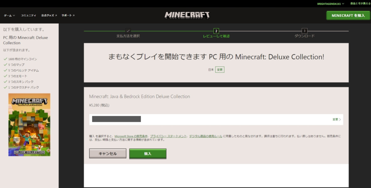This screenshot has height=188, width=371.
Task: Click the Minecraft logo in header
Action: tap(187, 15)
